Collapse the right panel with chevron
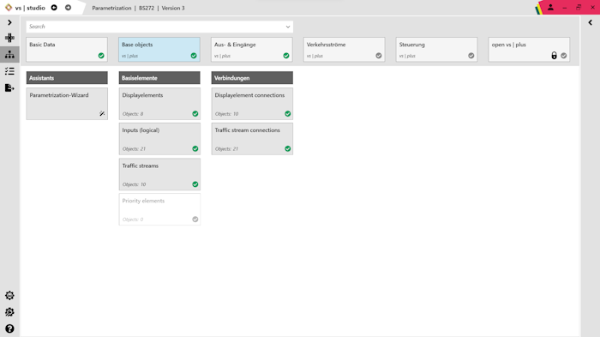Screen dimensions: 600x337 [590, 22]
